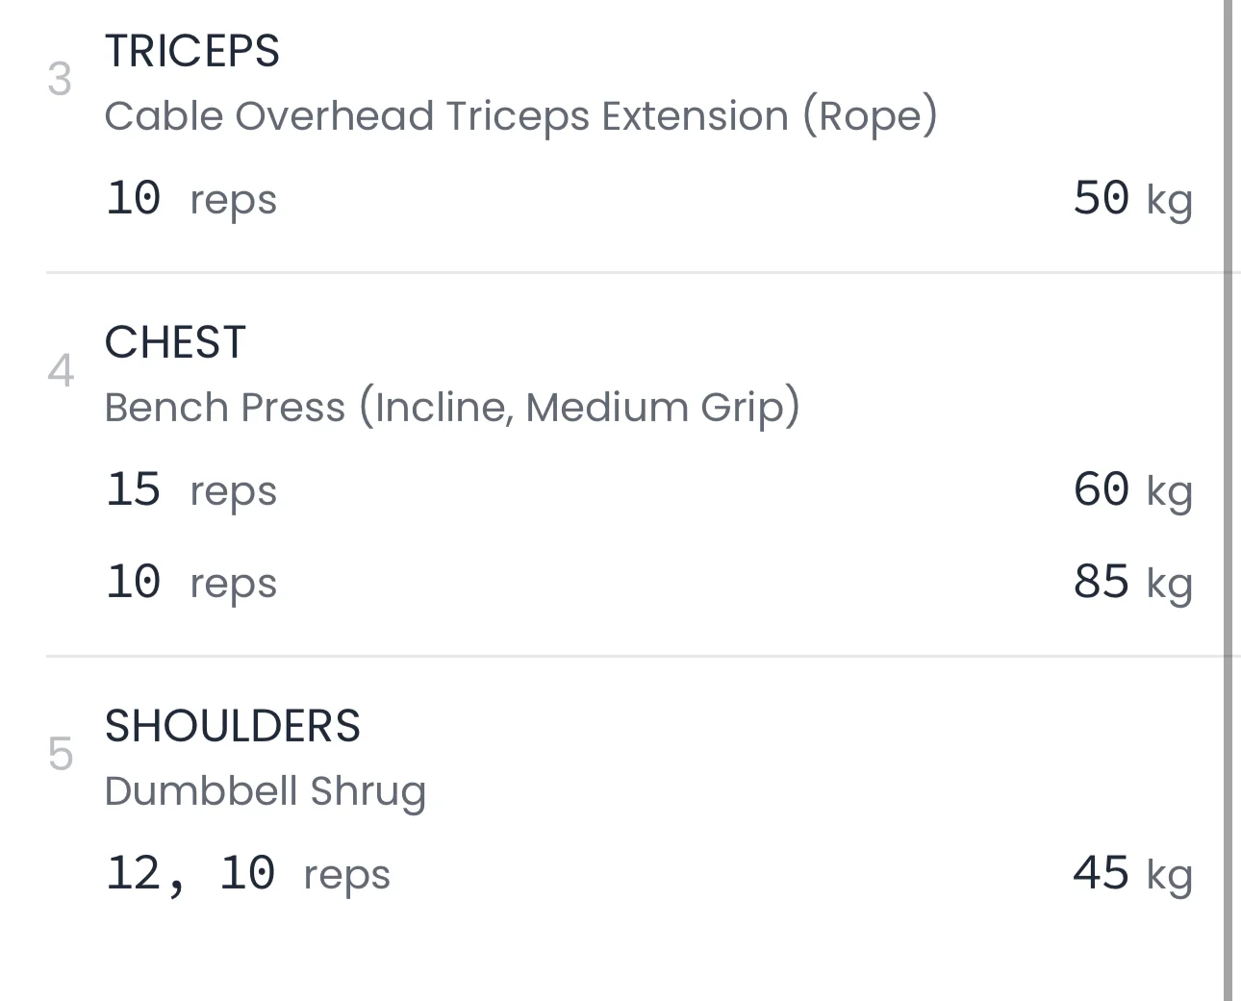Image resolution: width=1241 pixels, height=1001 pixels.
Task: Select exercise number 4 index
Action: (60, 371)
